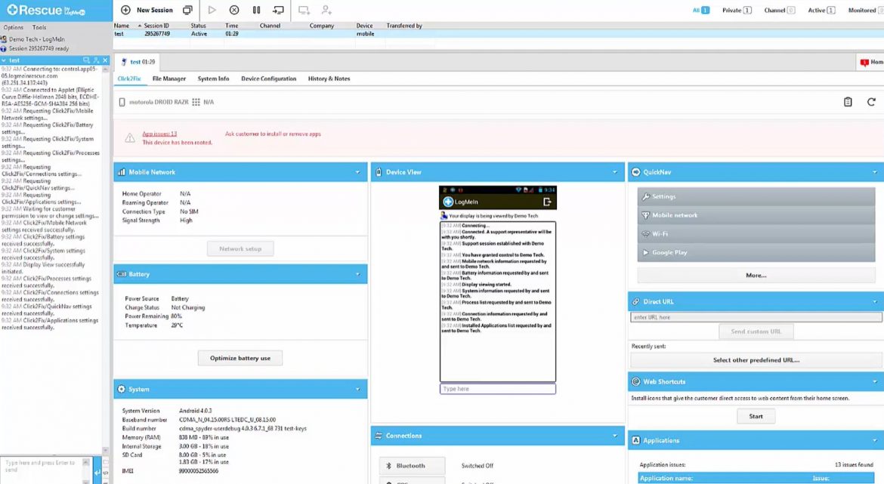Image resolution: width=884 pixels, height=484 pixels.
Task: Start a new session with the plus icon
Action: click(x=125, y=11)
